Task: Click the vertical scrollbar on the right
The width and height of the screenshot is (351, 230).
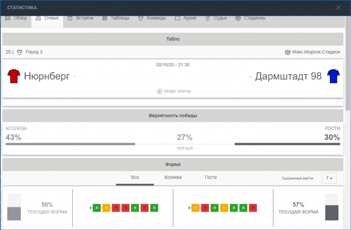Action: point(348,63)
